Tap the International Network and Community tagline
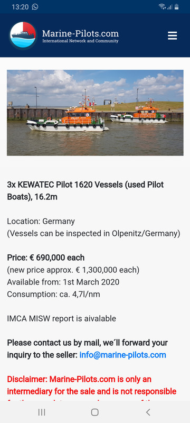This screenshot has width=190, height=423. tap(80, 41)
